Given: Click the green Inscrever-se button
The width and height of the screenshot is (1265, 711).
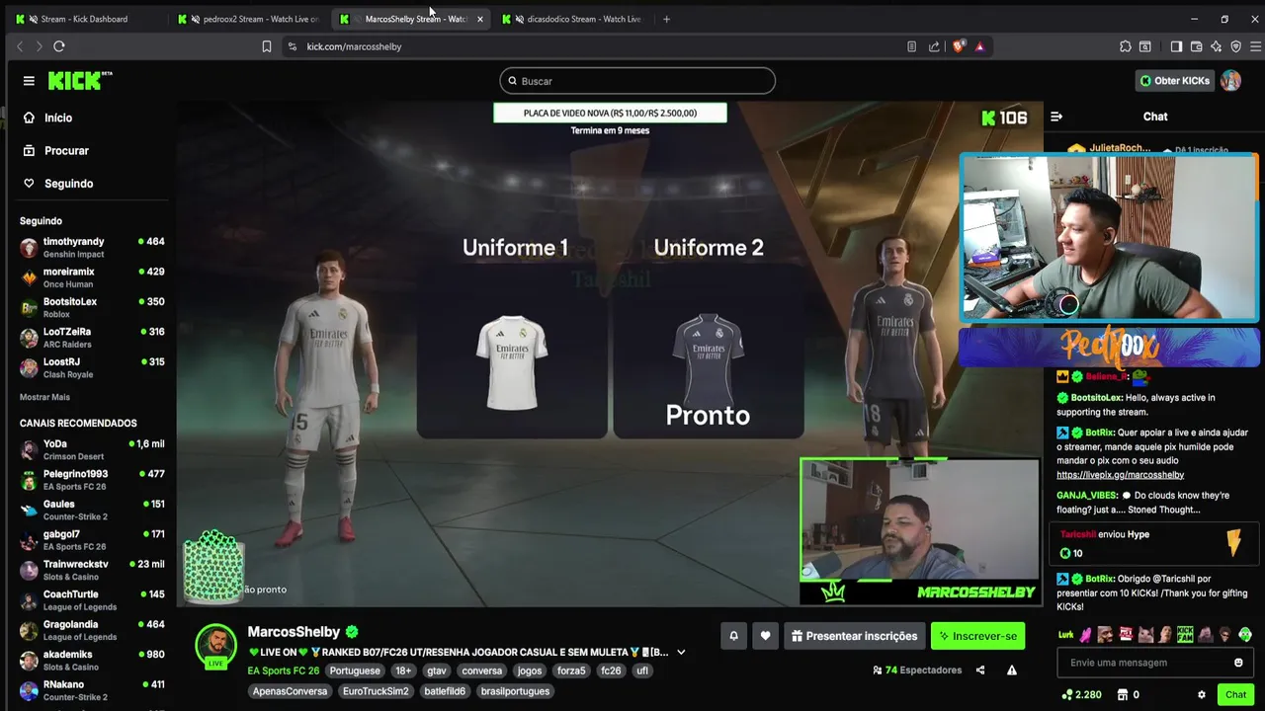Looking at the screenshot, I should (x=977, y=636).
